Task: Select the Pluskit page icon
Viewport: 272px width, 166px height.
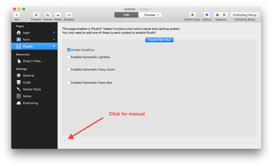Action: pos(18,46)
